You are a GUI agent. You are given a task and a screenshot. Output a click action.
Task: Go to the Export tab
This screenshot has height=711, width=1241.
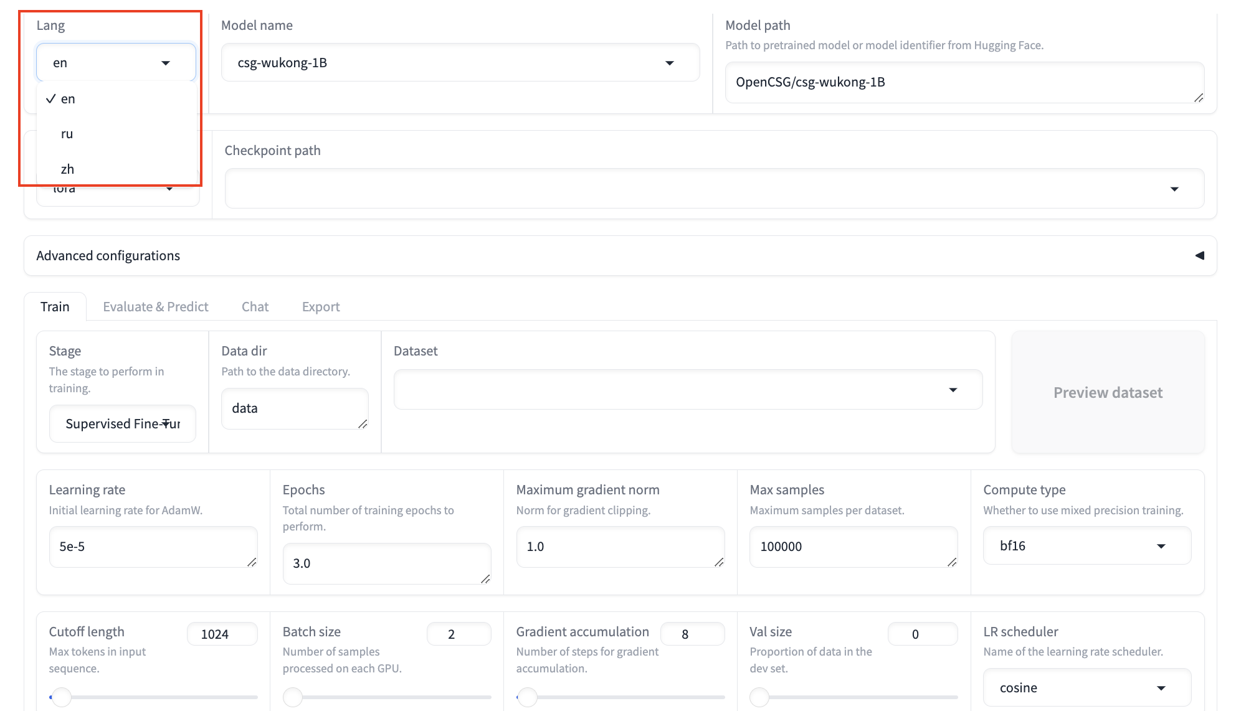pyautogui.click(x=321, y=307)
